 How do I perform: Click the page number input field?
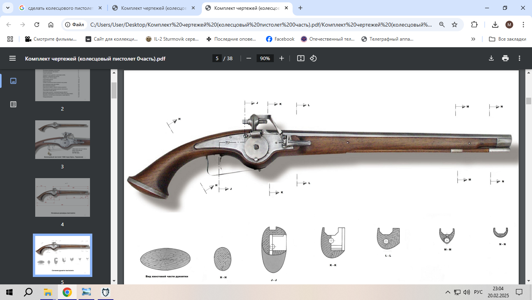(x=217, y=58)
